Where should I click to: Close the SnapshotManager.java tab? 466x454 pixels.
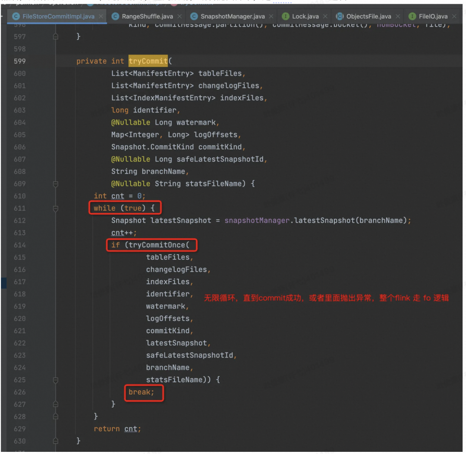271,16
